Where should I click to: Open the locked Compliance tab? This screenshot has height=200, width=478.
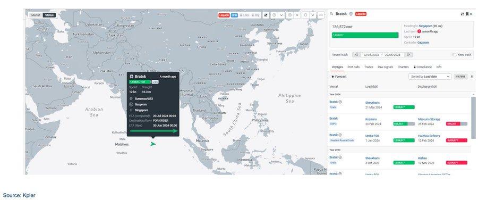point(423,67)
